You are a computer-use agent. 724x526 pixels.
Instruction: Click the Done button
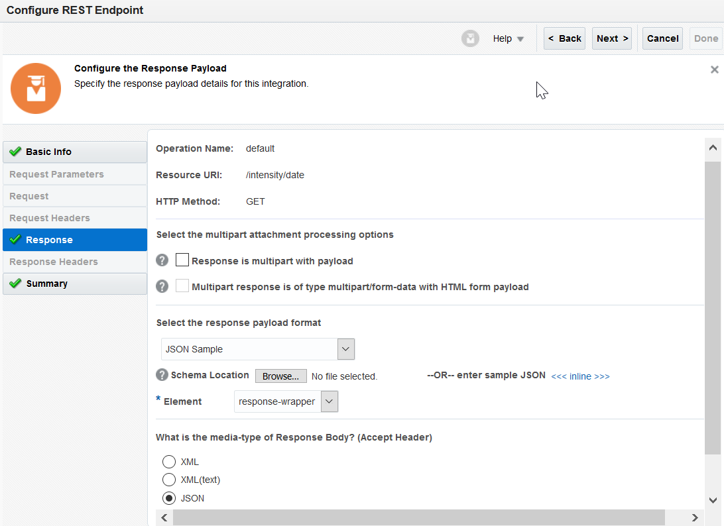point(706,38)
